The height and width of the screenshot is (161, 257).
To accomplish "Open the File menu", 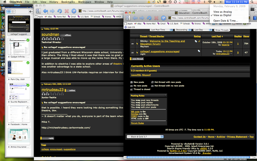I will pyautogui.click(x=27, y=2).
